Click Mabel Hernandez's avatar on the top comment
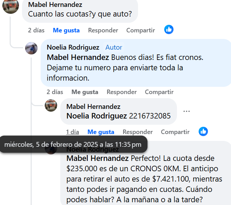This screenshot has height=205, width=231. 11,7
